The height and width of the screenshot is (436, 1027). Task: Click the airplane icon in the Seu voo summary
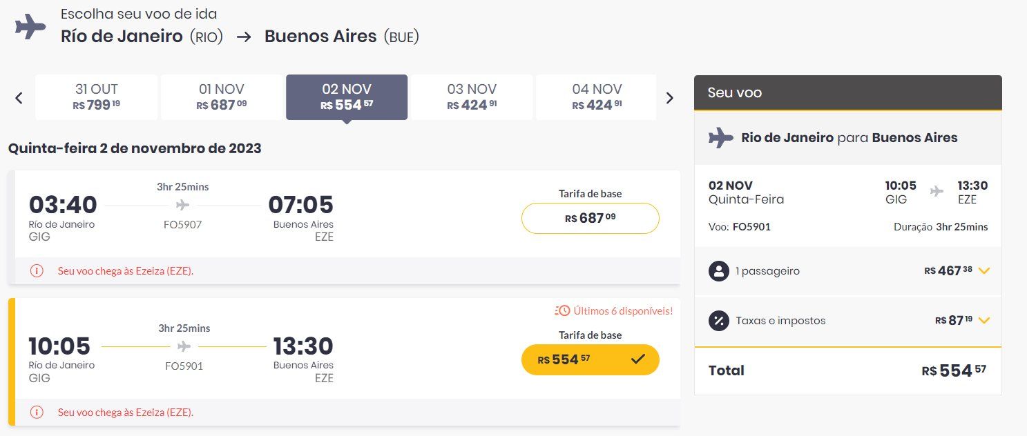tap(721, 137)
